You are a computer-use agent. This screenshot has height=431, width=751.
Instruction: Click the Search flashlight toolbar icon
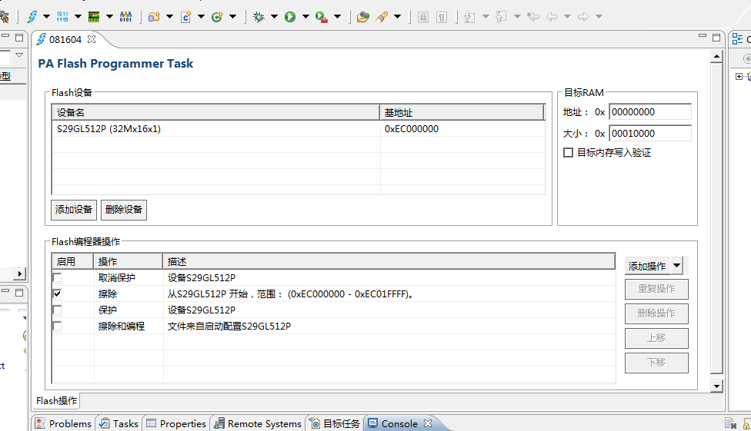pos(382,17)
